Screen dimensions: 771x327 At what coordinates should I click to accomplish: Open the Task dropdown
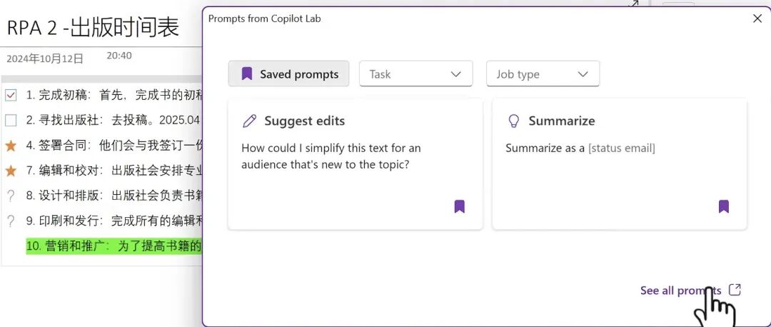[x=415, y=74]
